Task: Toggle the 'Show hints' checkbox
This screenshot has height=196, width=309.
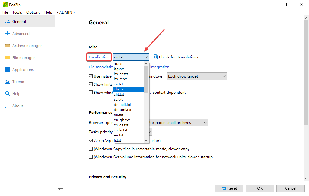Action: click(91, 84)
